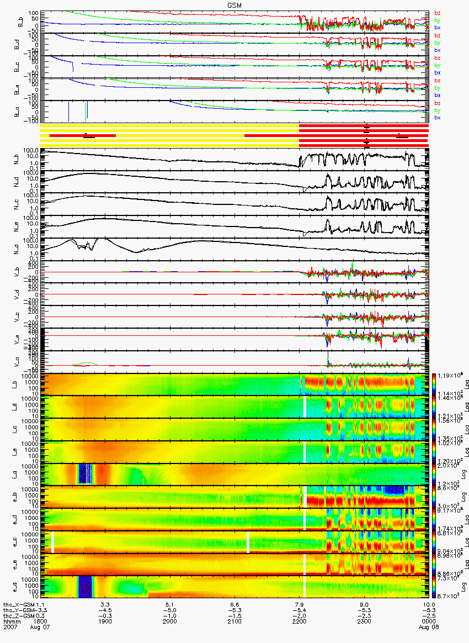This screenshot has height=643, width=469.
Task: Select the V_a velocity plot panel
Action: click(234, 362)
